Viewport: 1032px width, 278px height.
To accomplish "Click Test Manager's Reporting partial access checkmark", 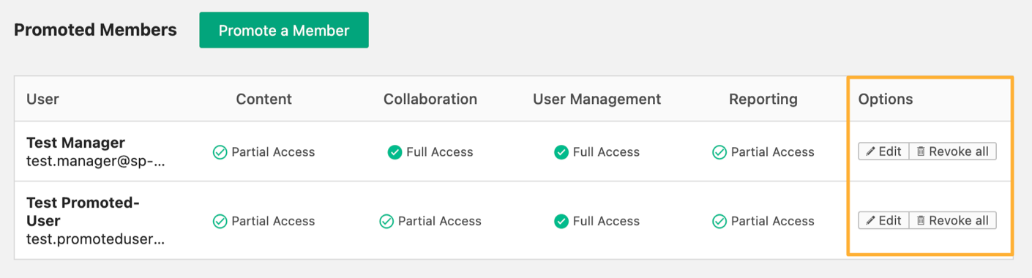I will tap(719, 152).
